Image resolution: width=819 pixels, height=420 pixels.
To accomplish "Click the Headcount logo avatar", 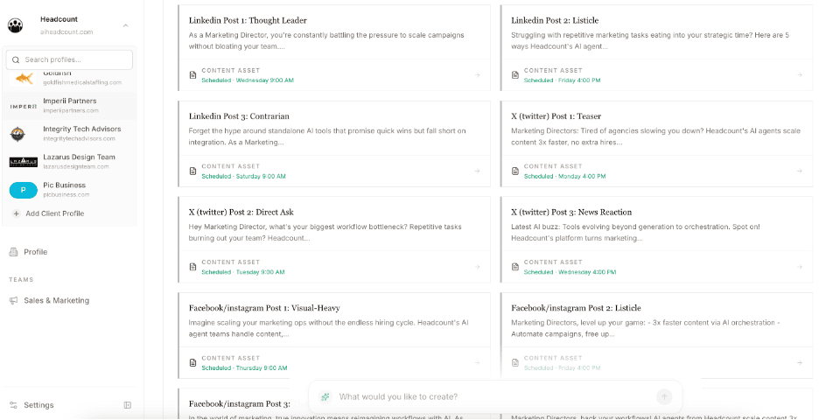I will click(15, 25).
